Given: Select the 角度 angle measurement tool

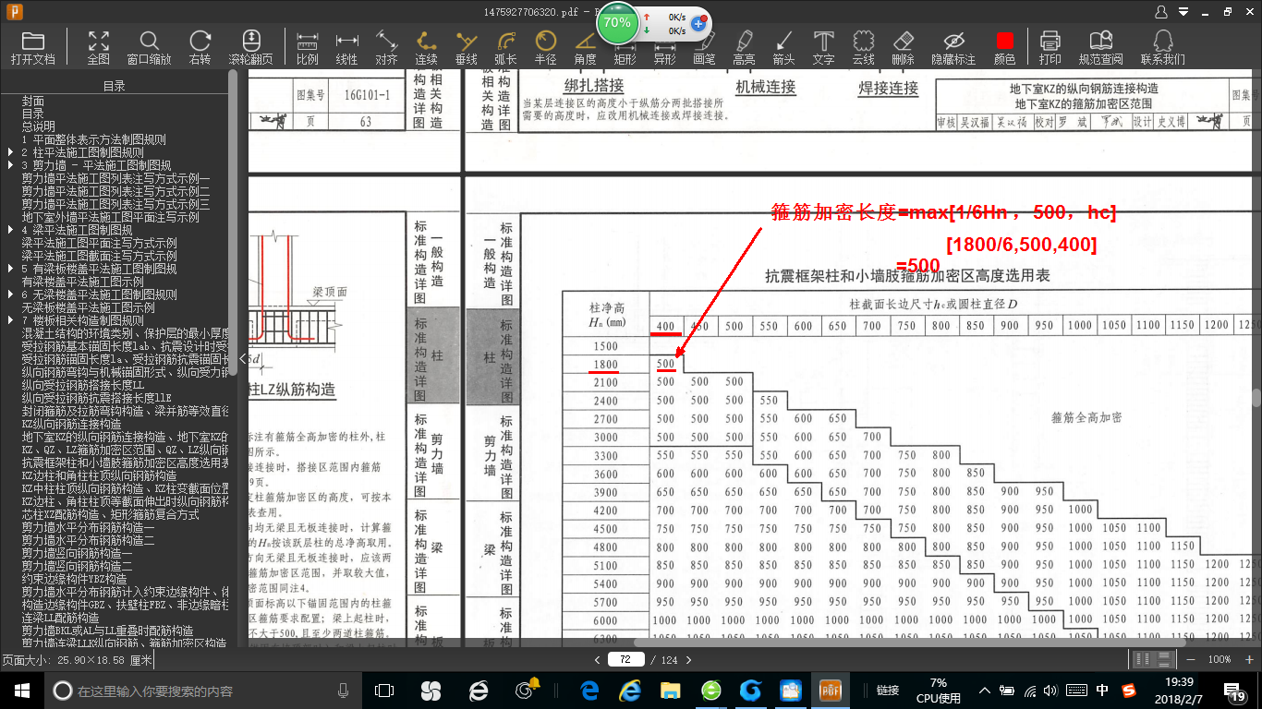Looking at the screenshot, I should [585, 48].
